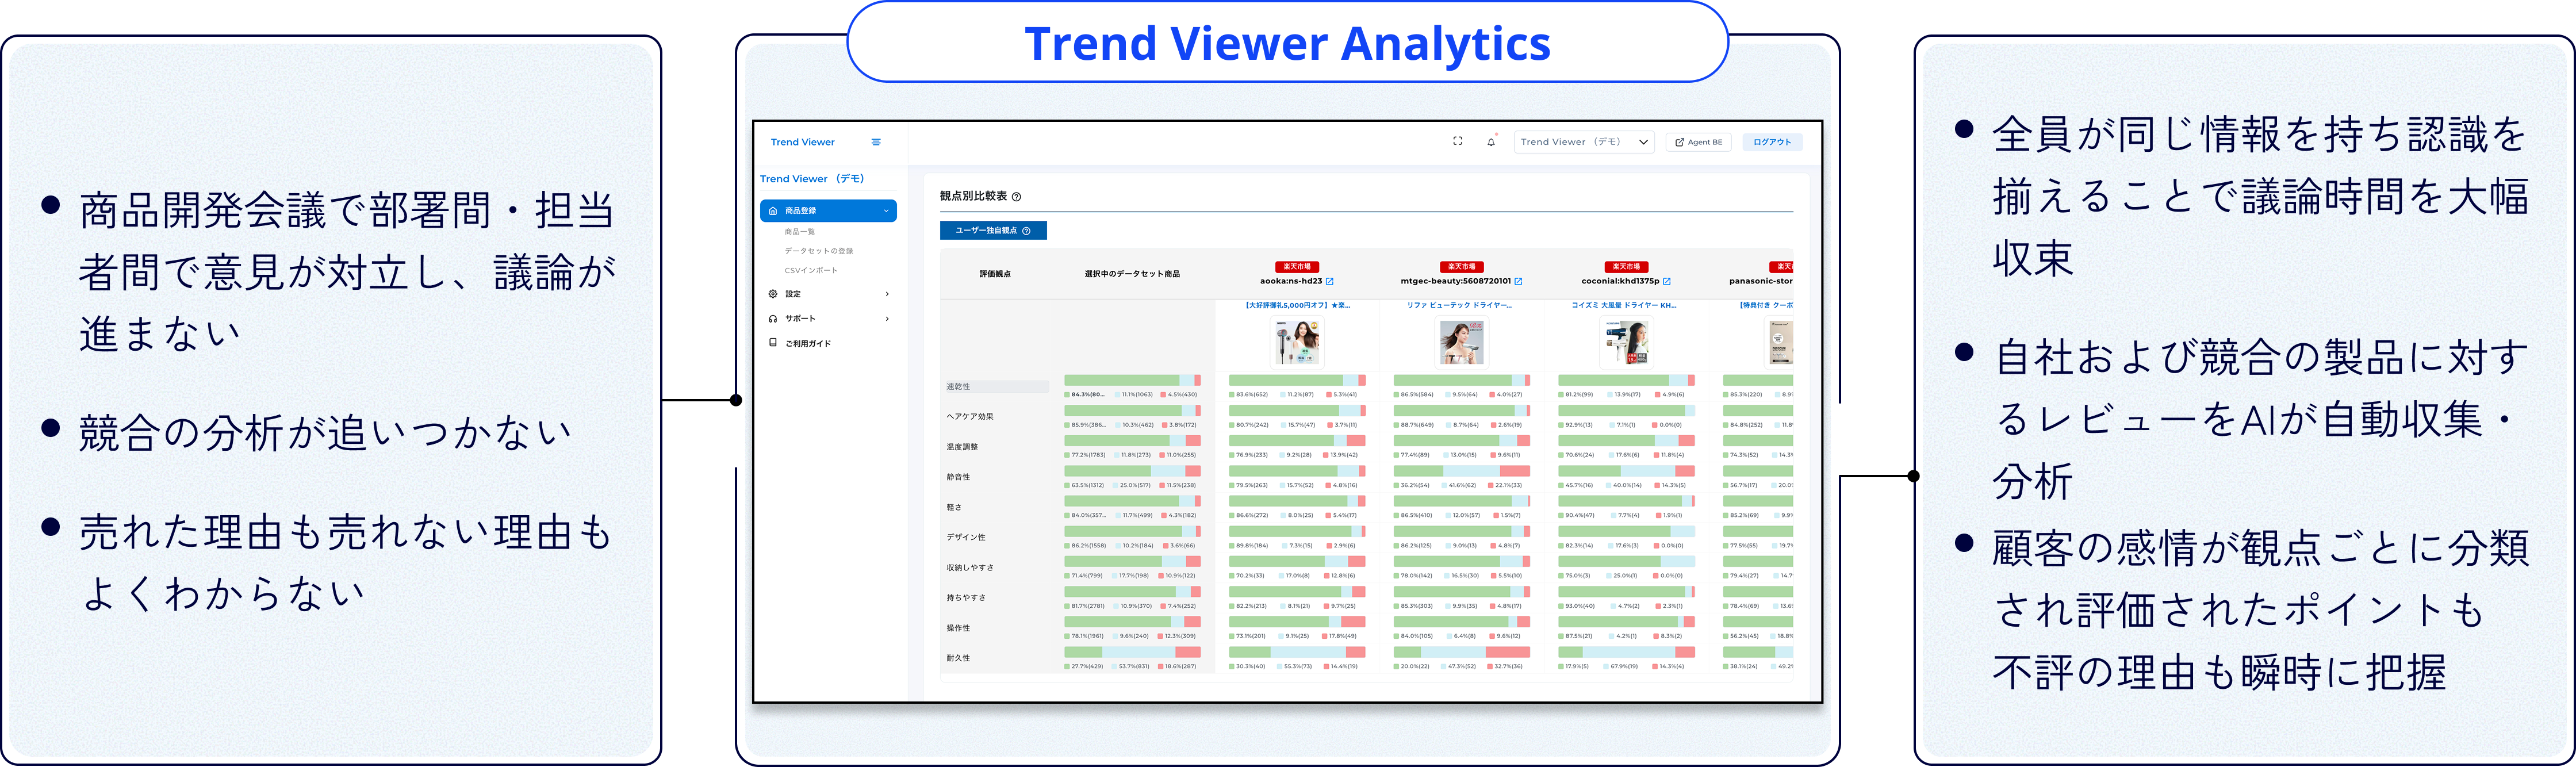
Task: Select the デザイン性 row label
Action: click(x=966, y=537)
